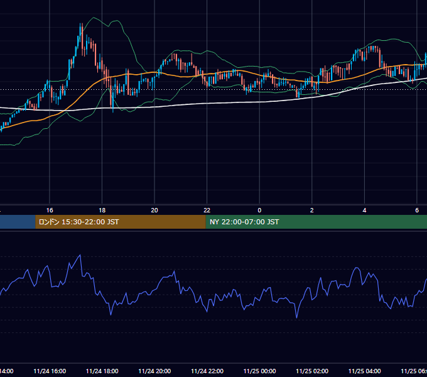Image resolution: width=427 pixels, height=377 pixels.
Task: Click the 20 hour label on the chart axis
Action: click(x=154, y=210)
